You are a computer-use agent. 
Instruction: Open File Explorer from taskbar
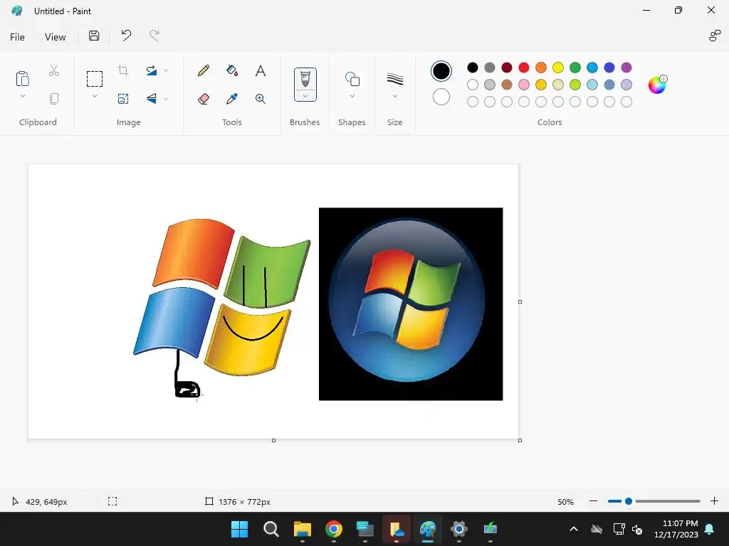pos(302,529)
